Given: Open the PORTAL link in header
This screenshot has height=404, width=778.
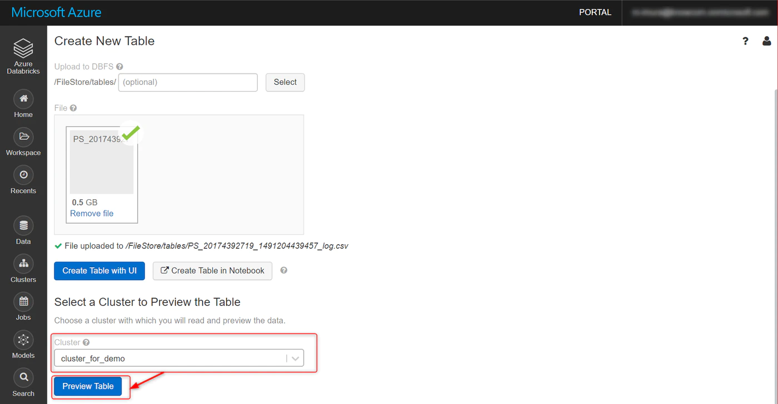Looking at the screenshot, I should click(x=595, y=12).
